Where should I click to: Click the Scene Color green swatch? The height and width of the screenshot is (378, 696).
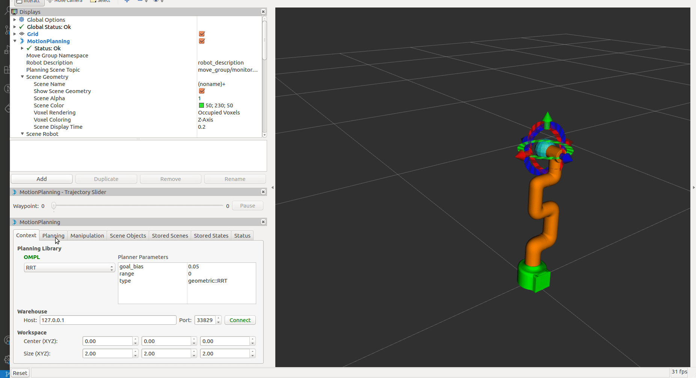[x=201, y=105]
